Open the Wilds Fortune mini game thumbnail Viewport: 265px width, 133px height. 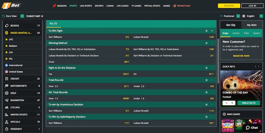pos(228,126)
